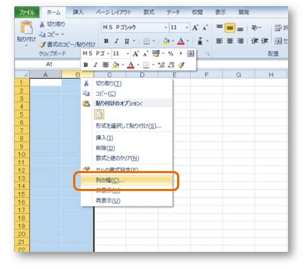Expand the borders dropdown arrow in ribbon
Screen dimensions: 305x269
pos(154,41)
